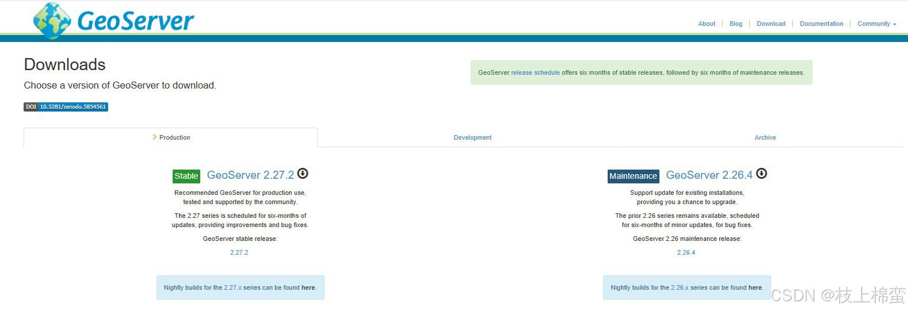Click the GeoServer 2.26.4 heading link
Screen dimensions: 908x311
[x=709, y=175]
